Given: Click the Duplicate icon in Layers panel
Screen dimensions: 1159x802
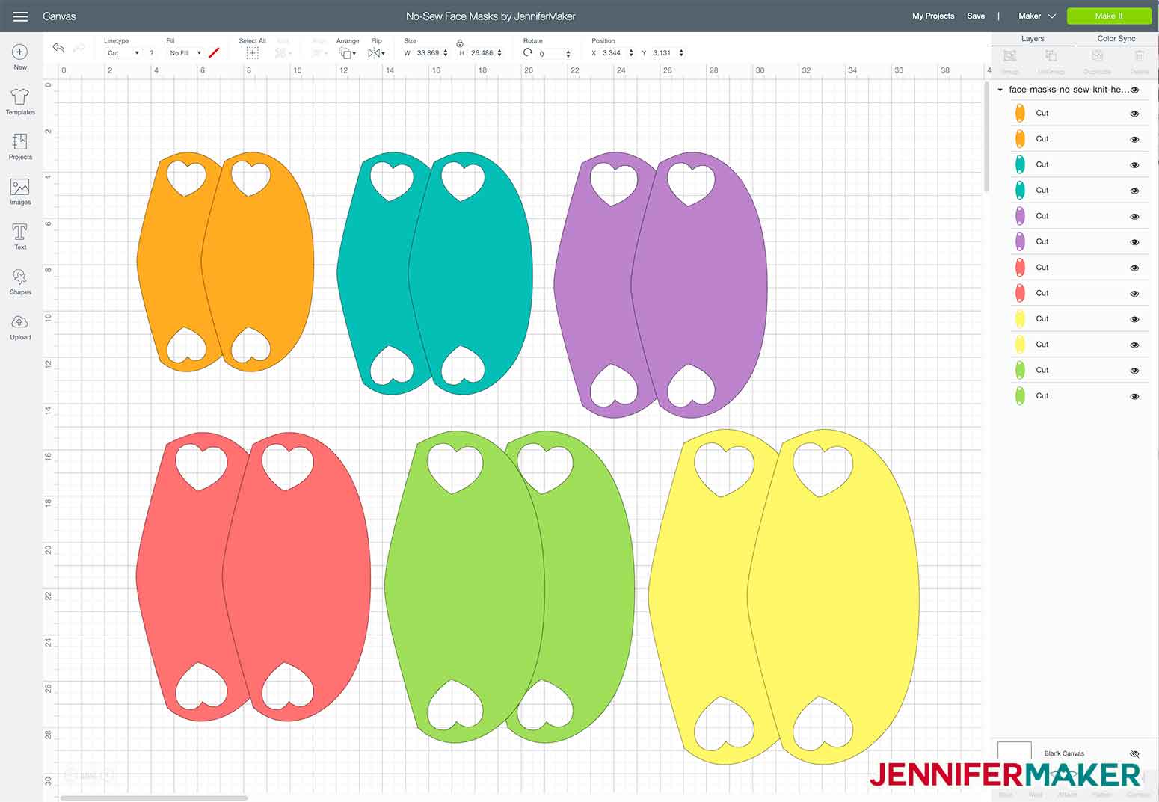Looking at the screenshot, I should pos(1097,56).
